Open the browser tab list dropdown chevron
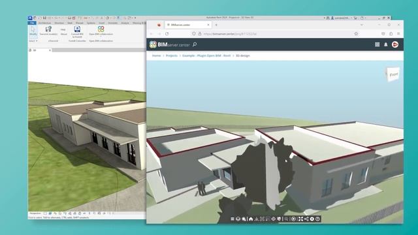 click(361, 25)
